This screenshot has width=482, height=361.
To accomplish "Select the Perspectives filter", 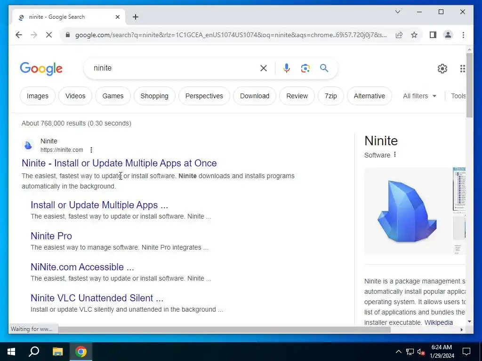I will click(204, 96).
